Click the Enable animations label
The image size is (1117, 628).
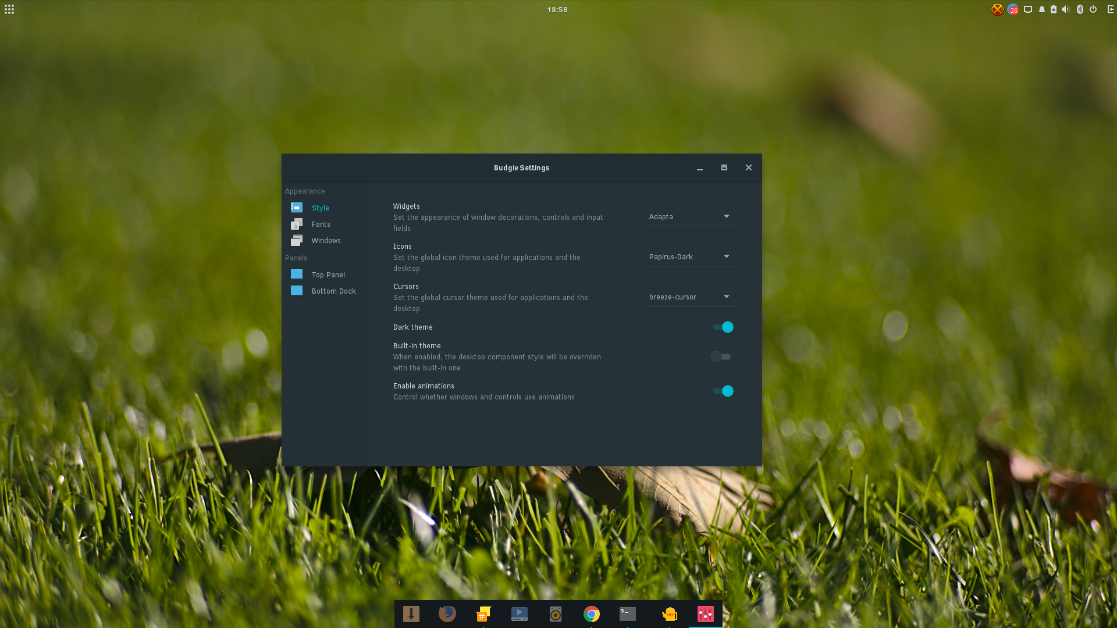[x=424, y=386]
